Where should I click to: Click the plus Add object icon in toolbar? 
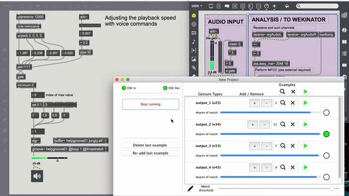(x=274, y=6)
